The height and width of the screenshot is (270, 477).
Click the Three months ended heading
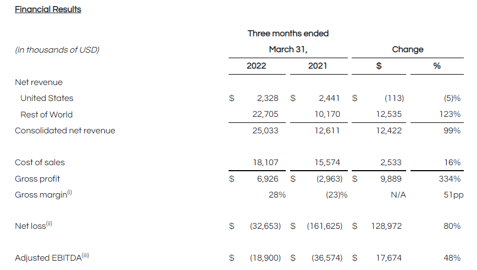click(288, 33)
